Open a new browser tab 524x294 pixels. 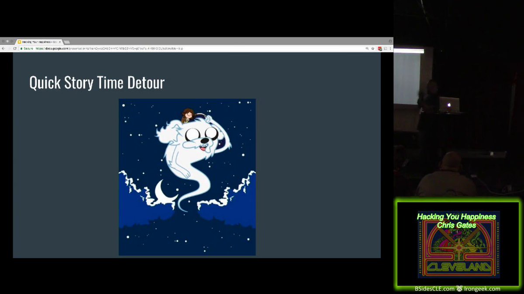point(67,42)
